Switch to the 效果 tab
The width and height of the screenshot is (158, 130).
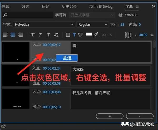[25, 7]
